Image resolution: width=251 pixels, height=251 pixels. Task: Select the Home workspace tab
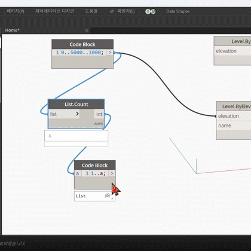coord(13,30)
